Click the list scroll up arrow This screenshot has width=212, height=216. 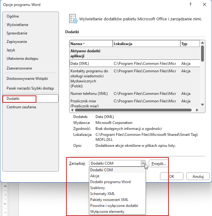(202, 43)
